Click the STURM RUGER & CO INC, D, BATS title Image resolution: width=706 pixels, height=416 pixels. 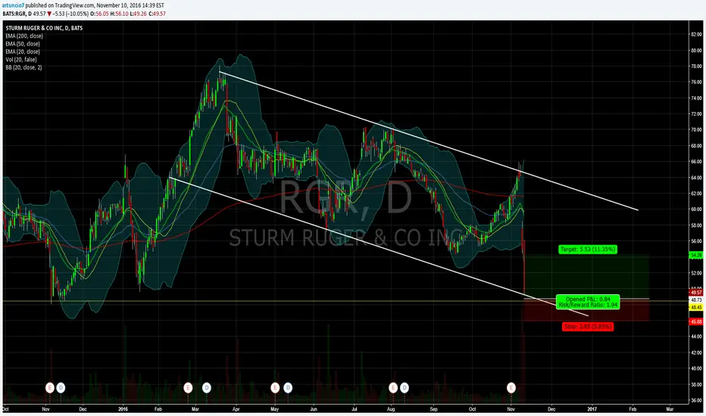click(x=44, y=28)
